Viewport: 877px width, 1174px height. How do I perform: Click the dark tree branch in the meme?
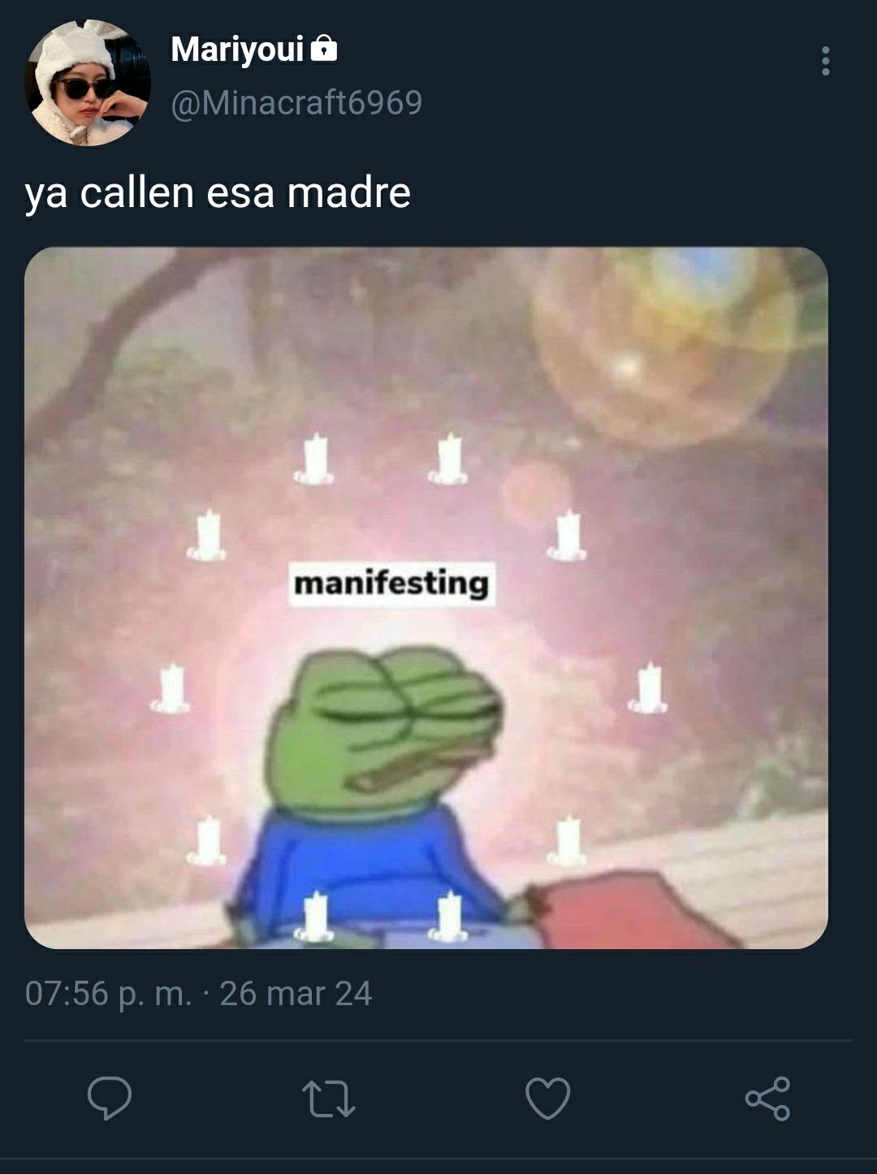tap(130, 325)
